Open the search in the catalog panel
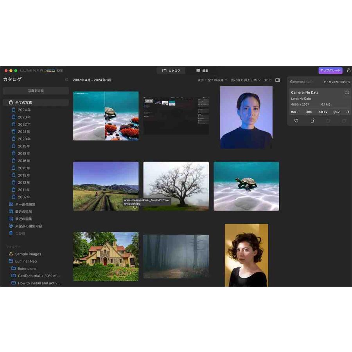 point(67,79)
